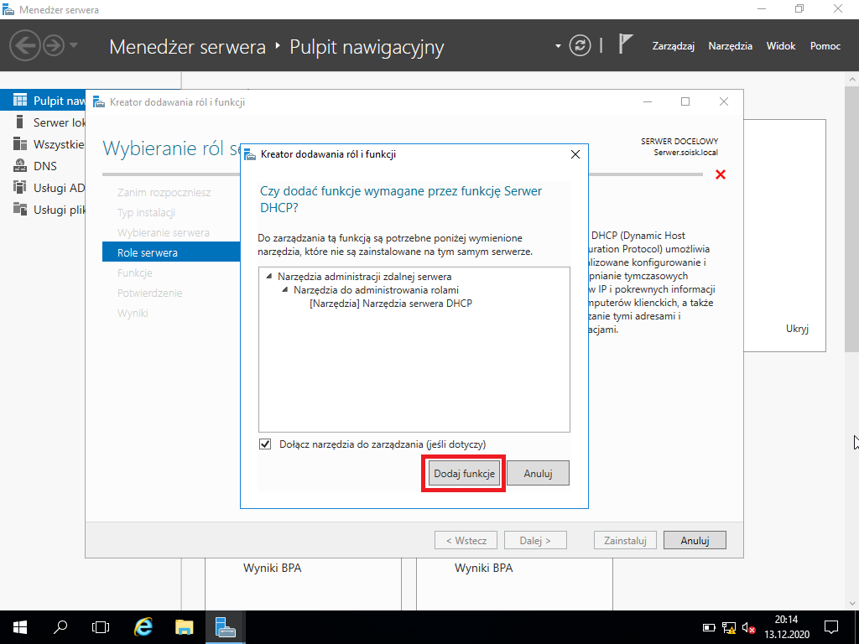The image size is (859, 644).
Task: Click the back navigation arrow
Action: [24, 45]
